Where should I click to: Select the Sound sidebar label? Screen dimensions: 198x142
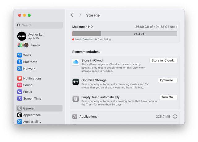coord(28,85)
